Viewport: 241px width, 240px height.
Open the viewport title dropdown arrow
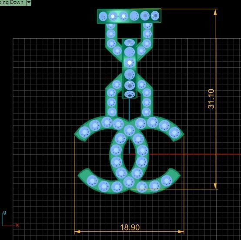pos(29,2)
